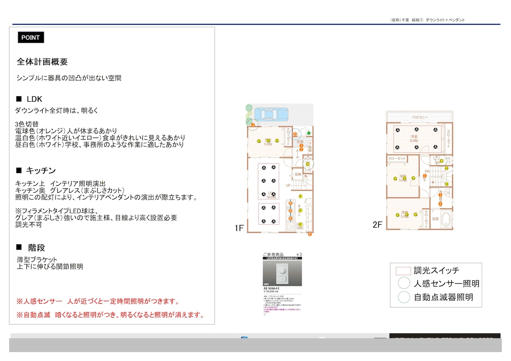Click the 人感センサー照明 legend circle

click(x=404, y=284)
